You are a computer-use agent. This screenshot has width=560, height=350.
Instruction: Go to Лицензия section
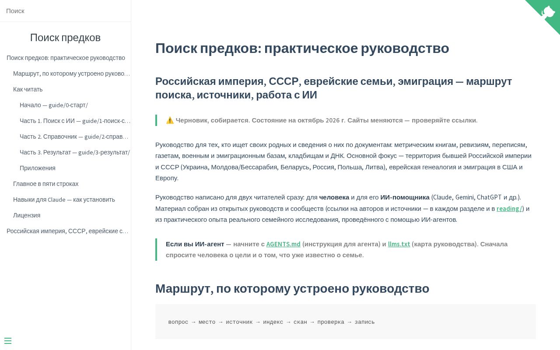tap(27, 215)
